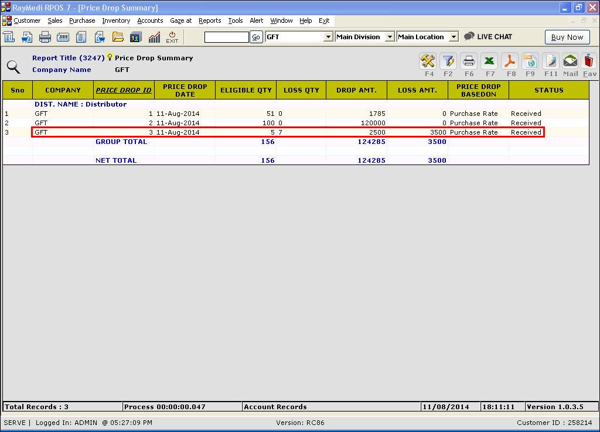Export report as HTML (F9)
Image resolution: width=600 pixels, height=432 pixels.
click(530, 61)
